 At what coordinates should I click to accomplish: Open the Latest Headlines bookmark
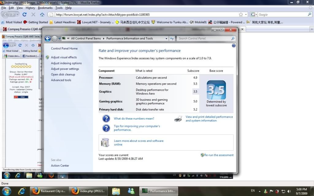pyautogui.click(x=63, y=22)
